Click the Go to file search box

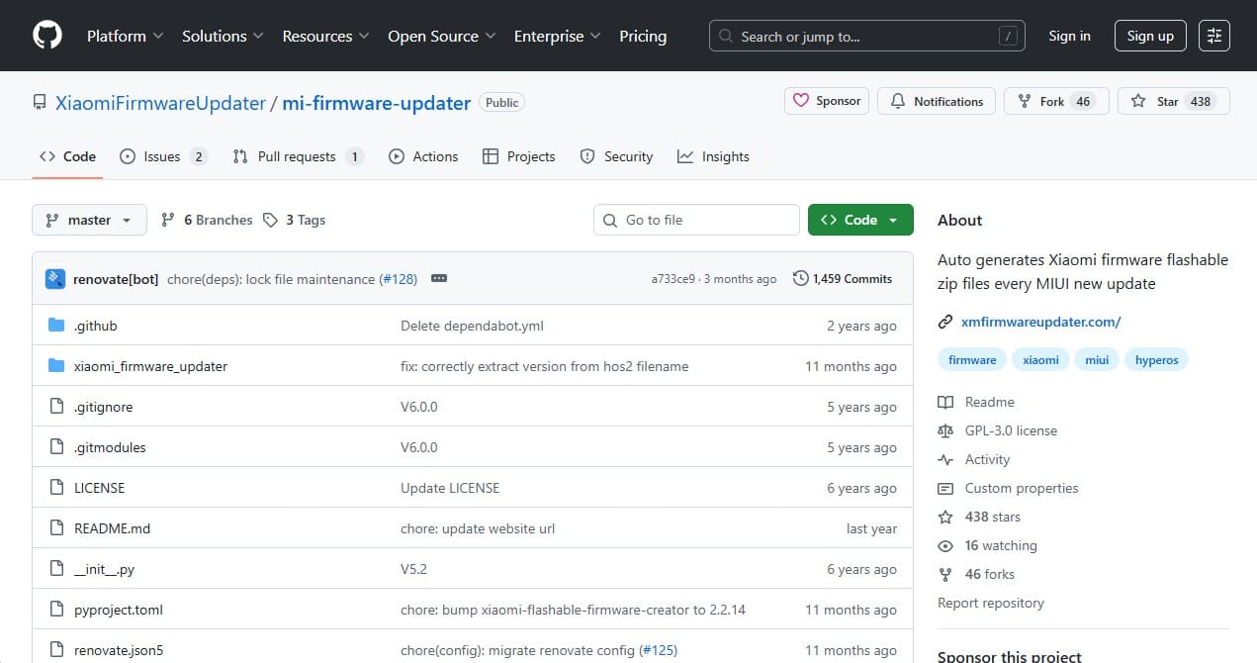(x=696, y=220)
